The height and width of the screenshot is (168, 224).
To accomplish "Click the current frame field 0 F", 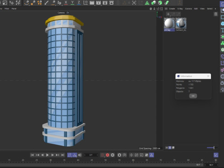I will 91,155.
